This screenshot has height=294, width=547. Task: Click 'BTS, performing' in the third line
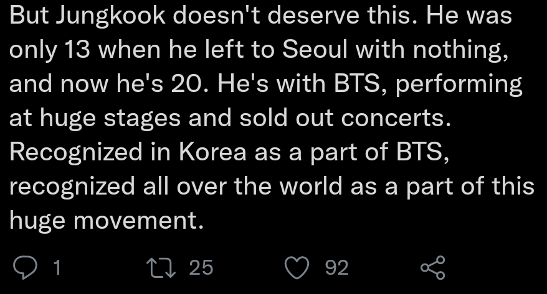tap(429, 84)
